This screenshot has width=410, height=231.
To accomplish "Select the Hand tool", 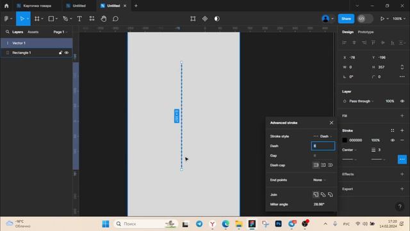I will pos(104,19).
